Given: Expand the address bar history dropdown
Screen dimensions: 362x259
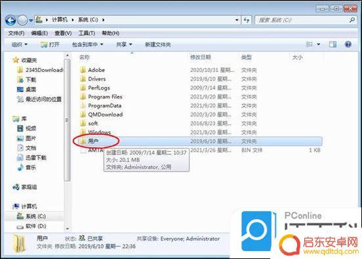Looking at the screenshot, I should pos(237,20).
